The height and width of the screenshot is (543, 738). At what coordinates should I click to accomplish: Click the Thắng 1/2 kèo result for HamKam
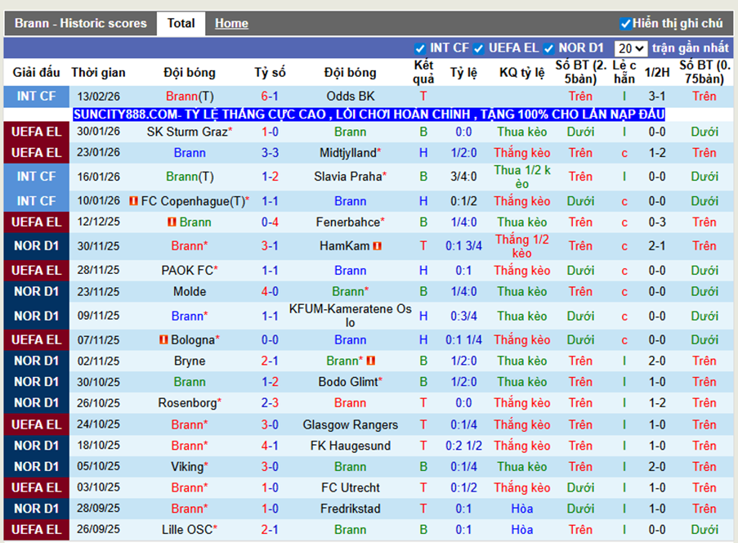pyautogui.click(x=522, y=246)
